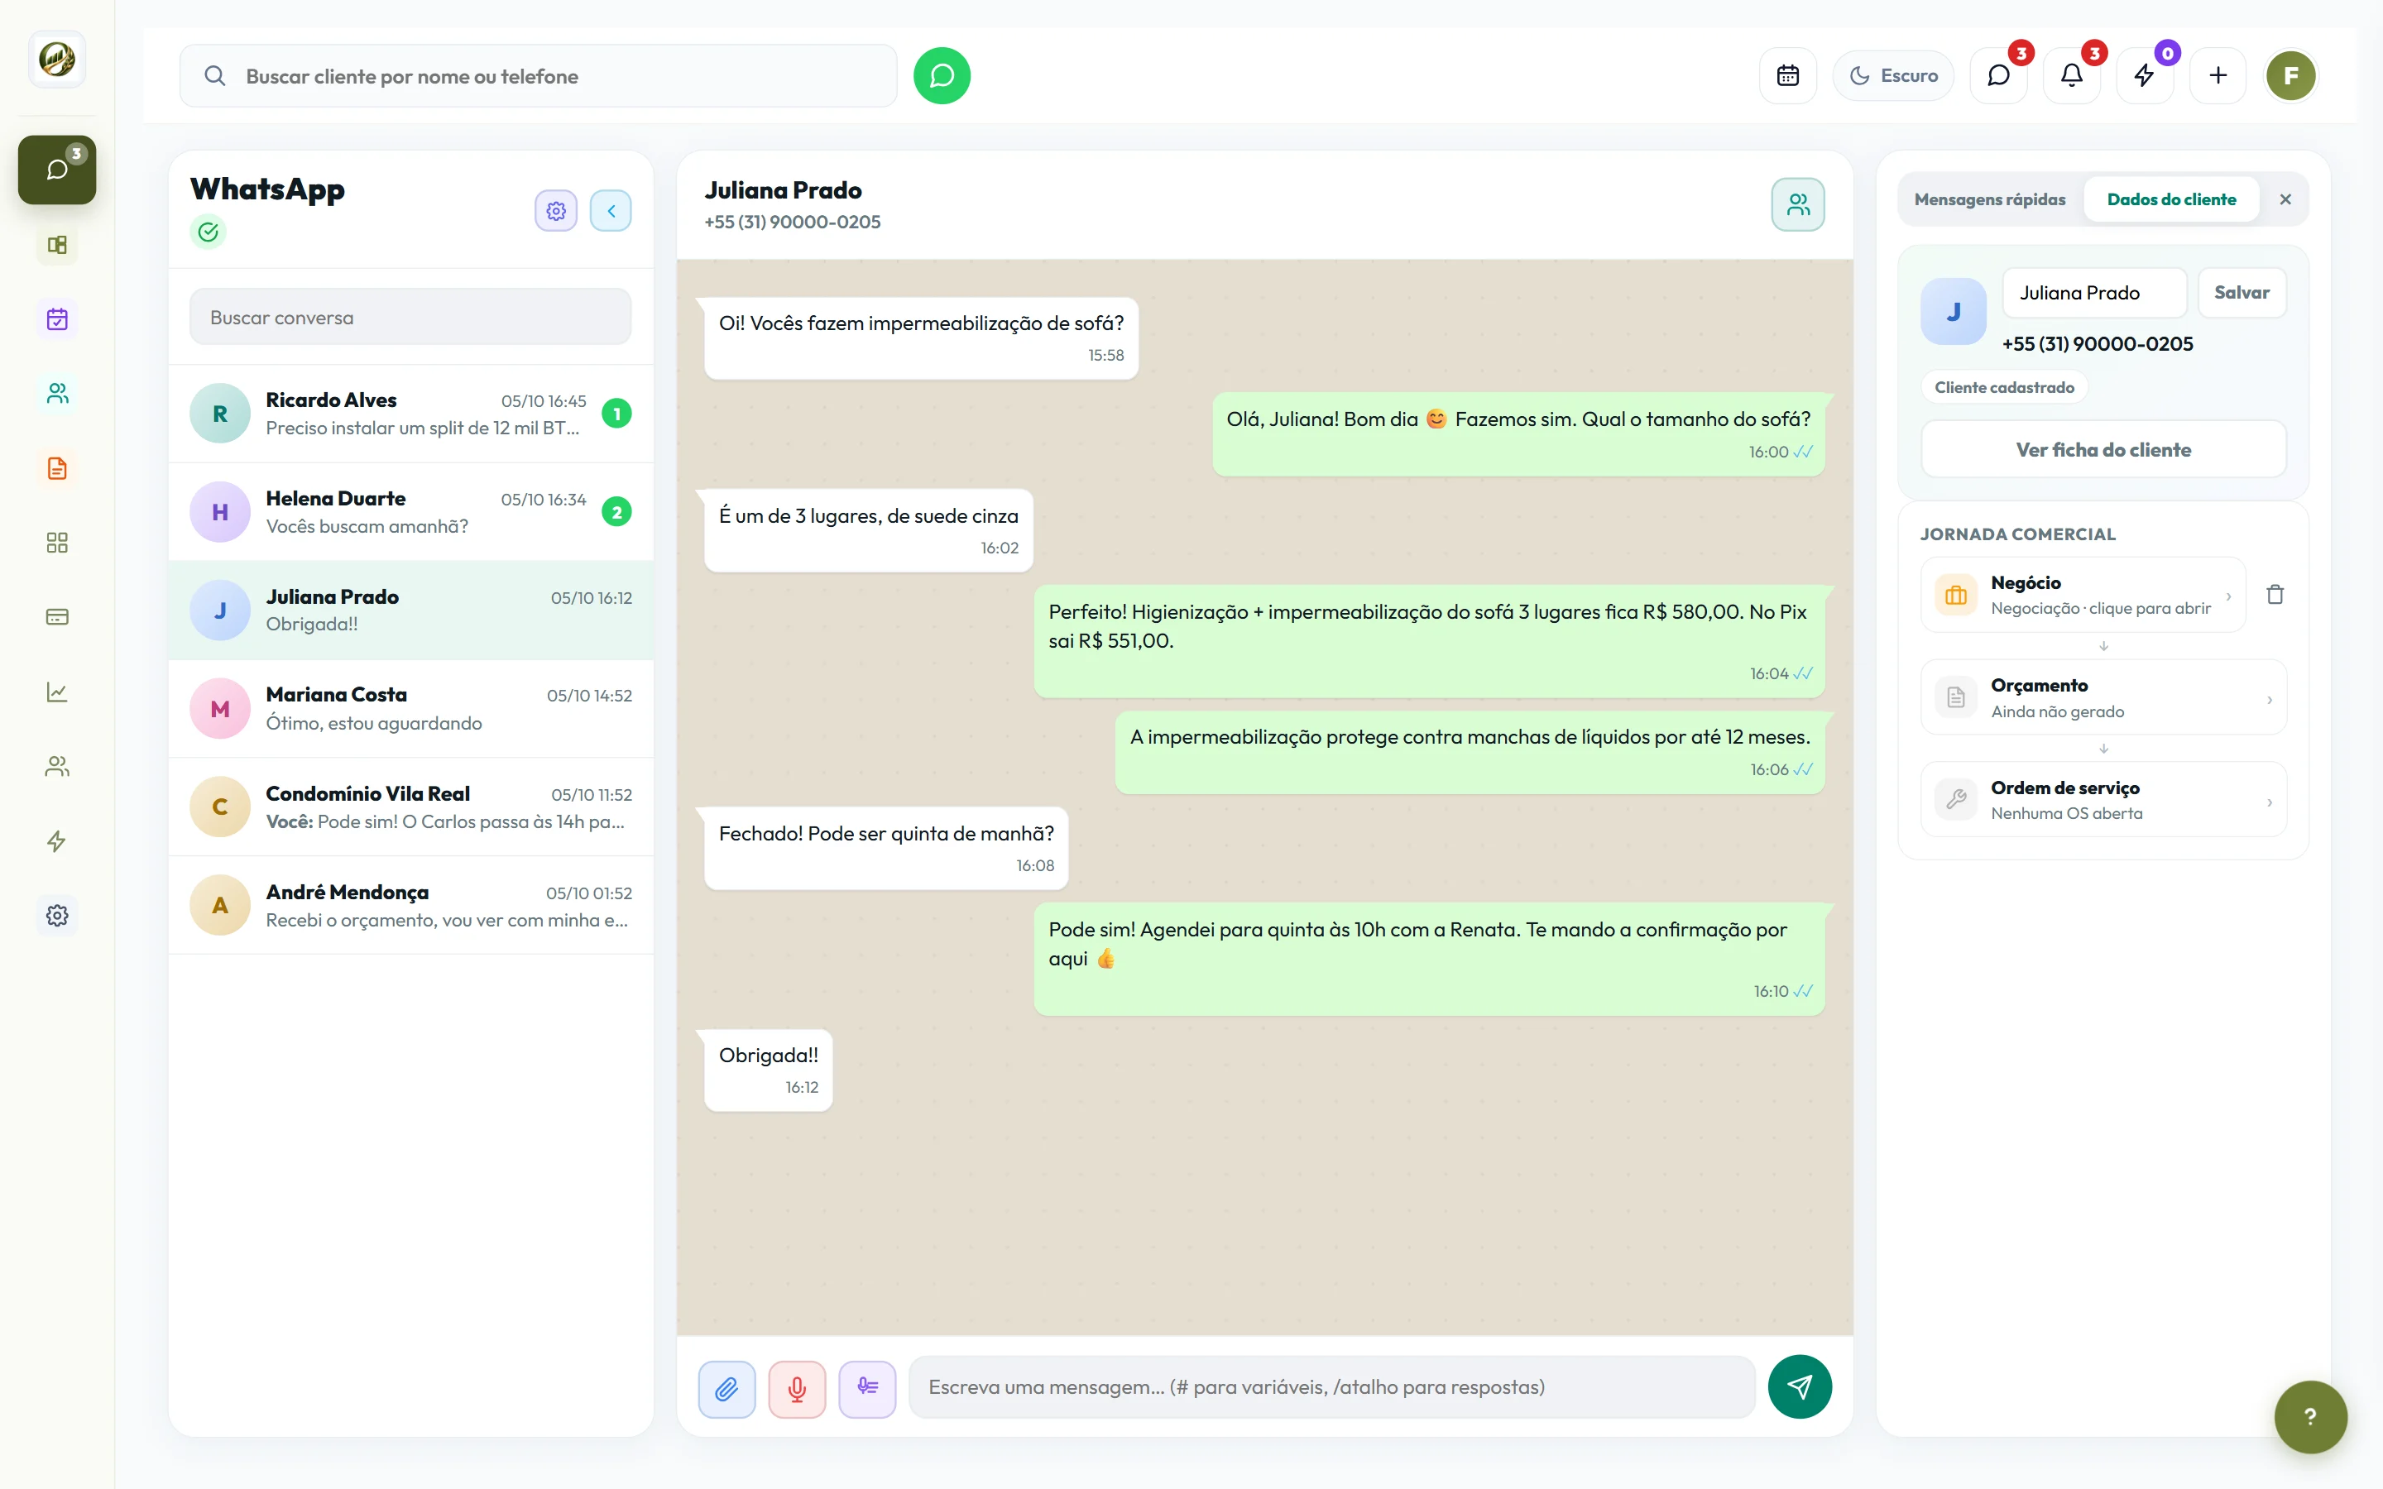Open Mariana Costa conversation
Viewport: 2383px width, 1489px height.
[x=410, y=709]
